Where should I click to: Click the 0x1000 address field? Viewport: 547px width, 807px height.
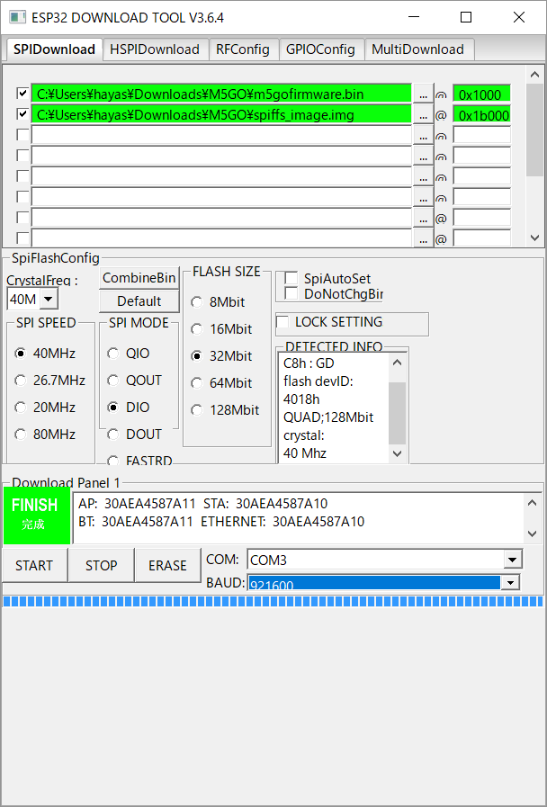[x=481, y=94]
